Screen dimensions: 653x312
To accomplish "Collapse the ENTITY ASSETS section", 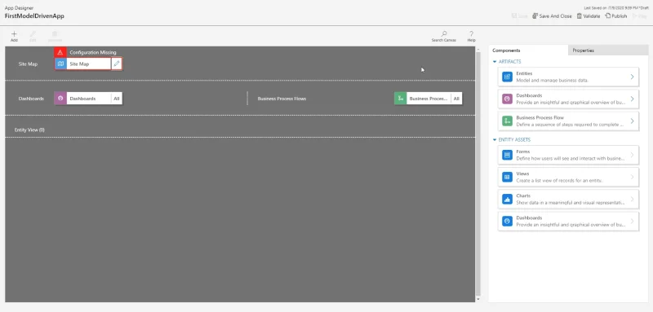I will pos(495,140).
